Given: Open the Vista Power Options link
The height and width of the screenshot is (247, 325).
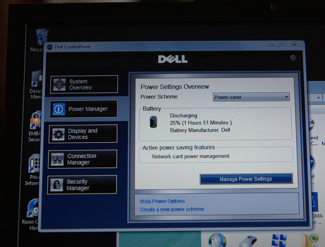Looking at the screenshot, I should coord(162,201).
